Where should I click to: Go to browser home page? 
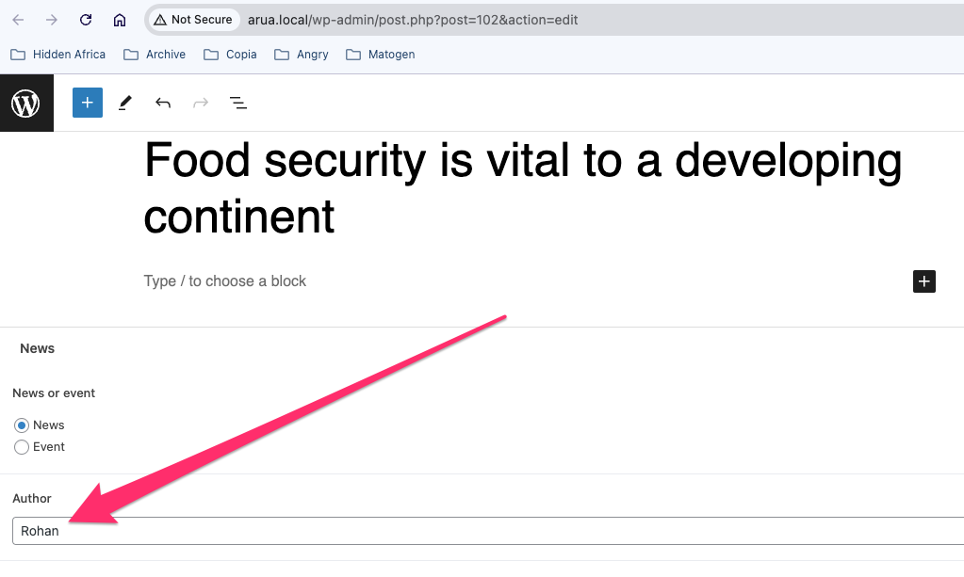pos(120,20)
